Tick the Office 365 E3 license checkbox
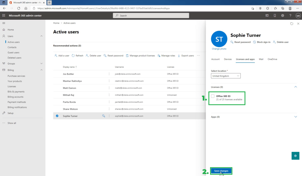 213,96
